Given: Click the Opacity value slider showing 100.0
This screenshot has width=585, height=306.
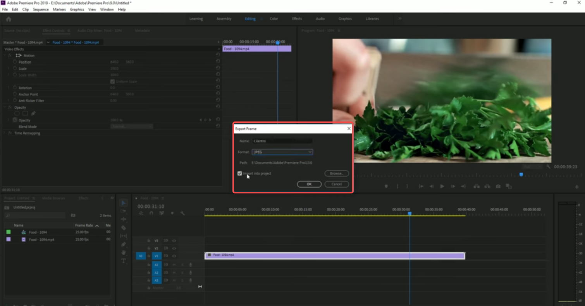Looking at the screenshot, I should click(x=115, y=120).
